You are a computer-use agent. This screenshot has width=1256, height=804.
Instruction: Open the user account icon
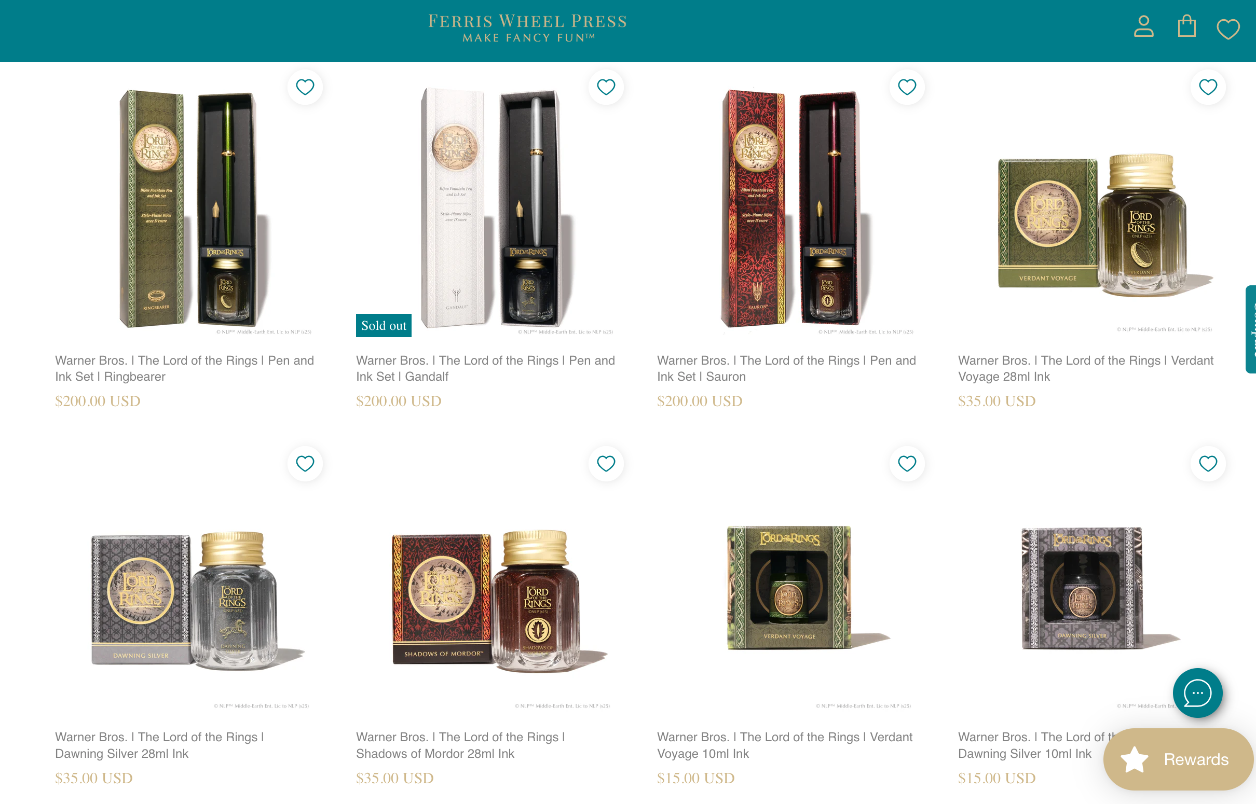click(x=1143, y=26)
